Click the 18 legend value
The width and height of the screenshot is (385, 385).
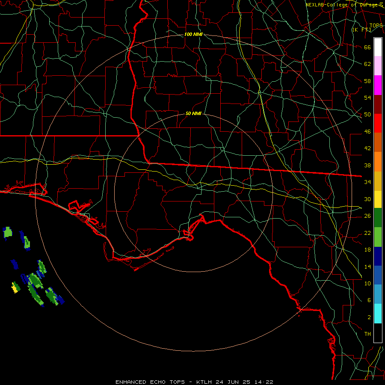pos(367,250)
